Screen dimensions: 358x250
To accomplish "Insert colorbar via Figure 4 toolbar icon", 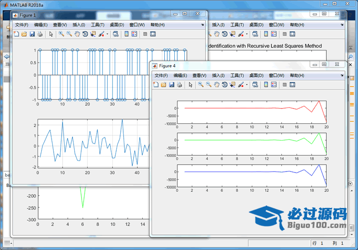I will point(266,84).
